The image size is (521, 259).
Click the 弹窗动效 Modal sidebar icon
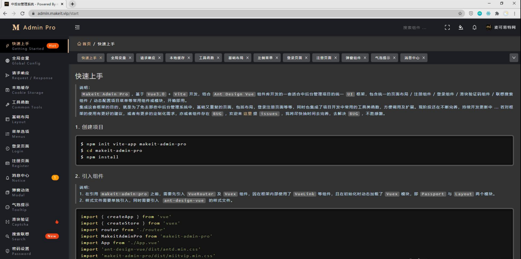click(8, 193)
